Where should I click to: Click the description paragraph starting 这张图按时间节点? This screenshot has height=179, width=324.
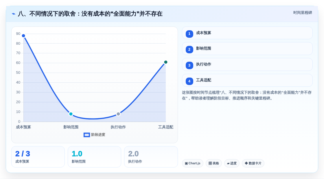click(247, 95)
